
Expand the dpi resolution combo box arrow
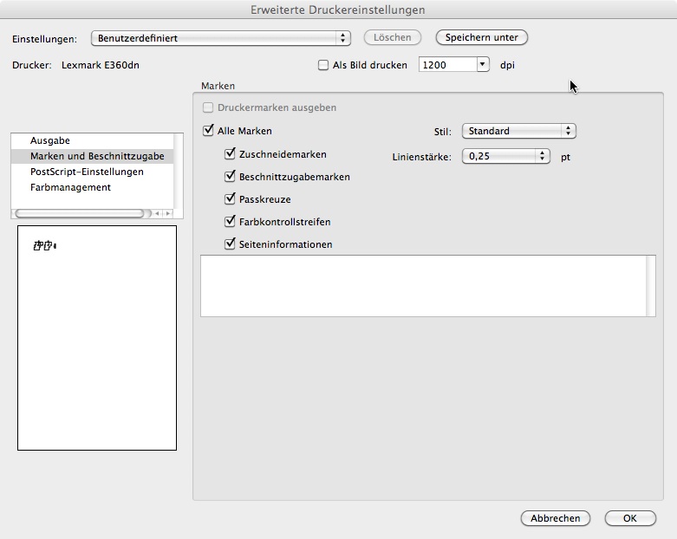pos(482,65)
